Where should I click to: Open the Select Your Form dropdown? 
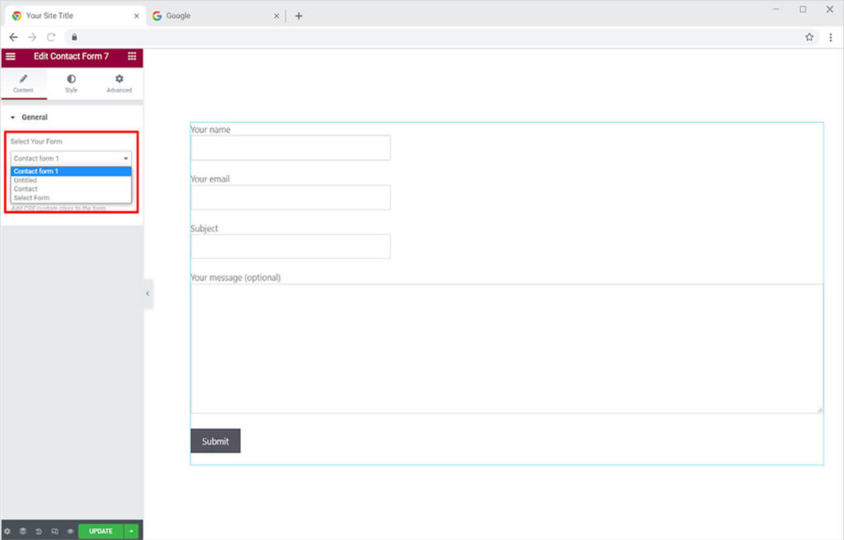(71, 158)
